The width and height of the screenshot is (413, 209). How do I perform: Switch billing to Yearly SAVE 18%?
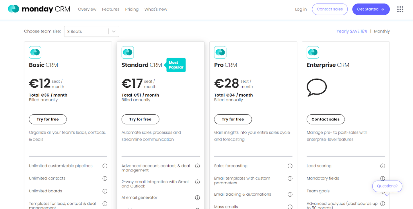pyautogui.click(x=352, y=31)
